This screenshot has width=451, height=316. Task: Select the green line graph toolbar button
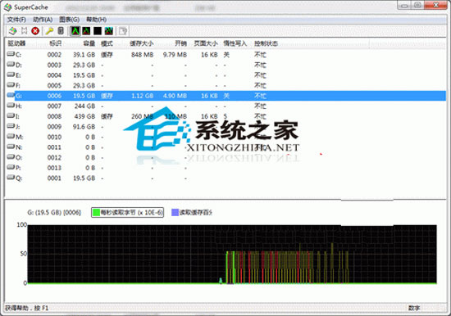[x=75, y=31]
